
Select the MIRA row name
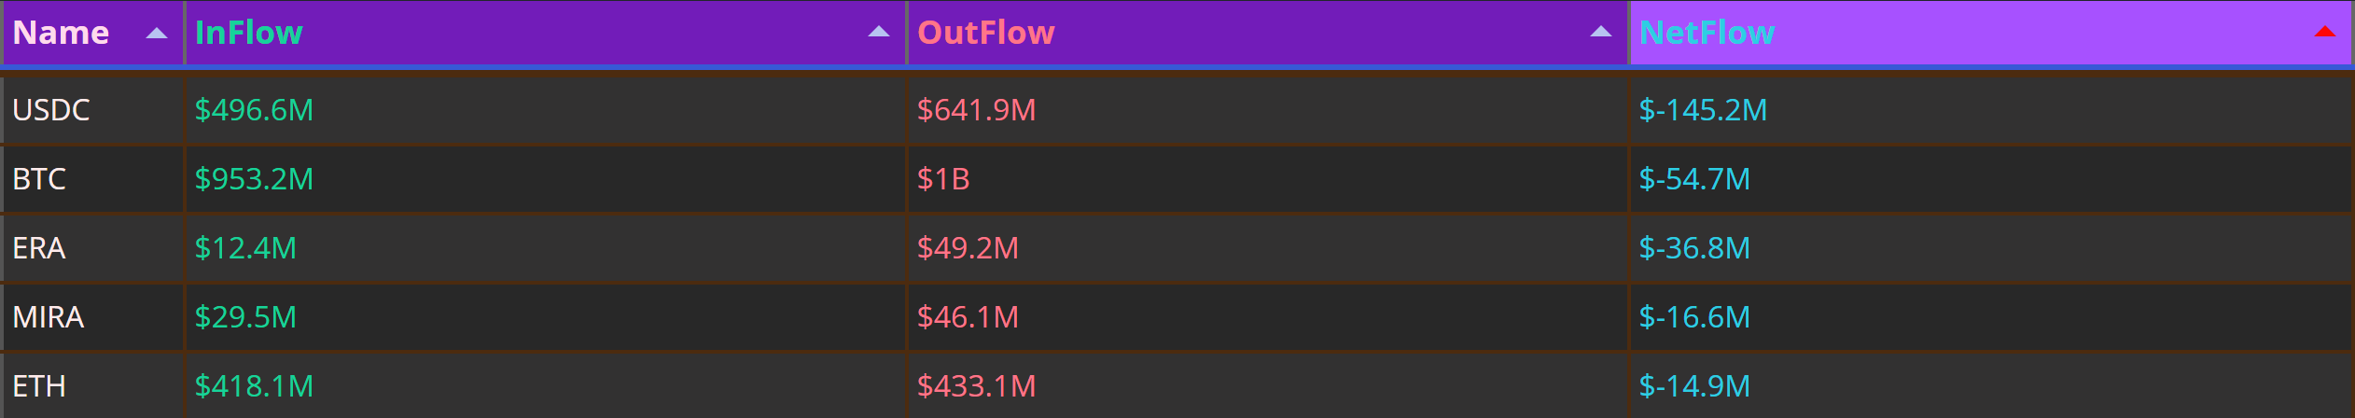[x=49, y=317]
